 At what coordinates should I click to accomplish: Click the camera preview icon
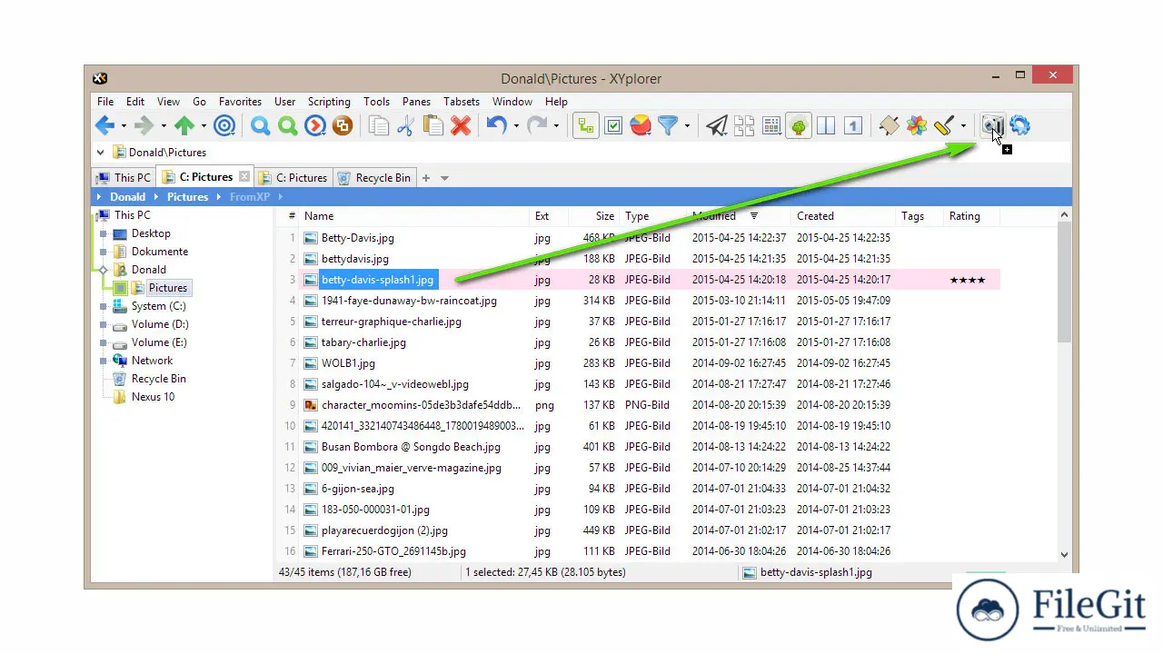992,126
